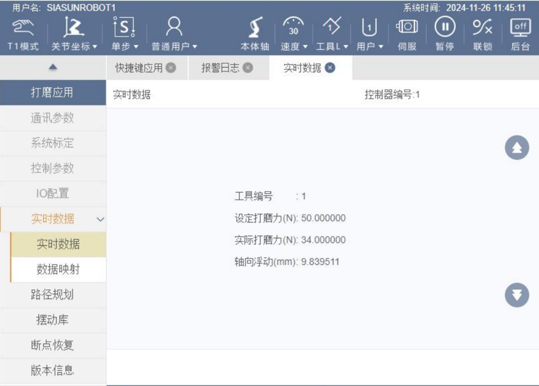Switch to the 快捷键应用 tab
539x386 pixels.
(x=139, y=68)
